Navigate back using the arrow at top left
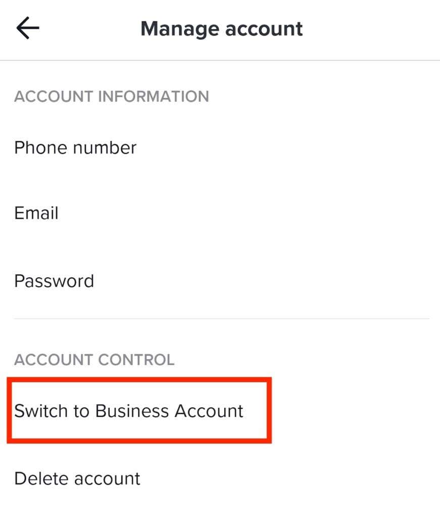The height and width of the screenshot is (517, 440). click(26, 28)
